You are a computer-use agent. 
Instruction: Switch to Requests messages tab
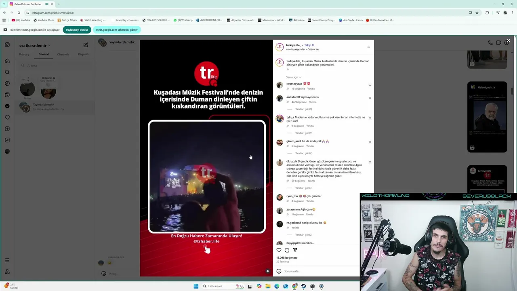click(84, 54)
